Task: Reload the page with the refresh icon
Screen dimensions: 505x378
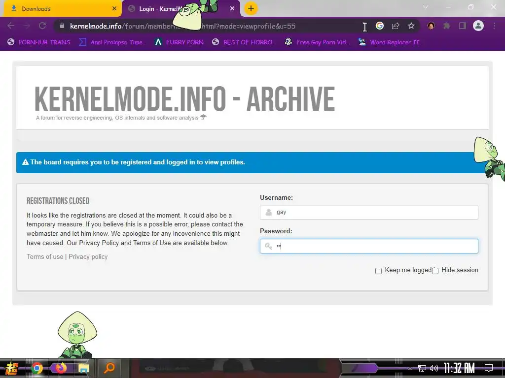Action: coord(42,26)
